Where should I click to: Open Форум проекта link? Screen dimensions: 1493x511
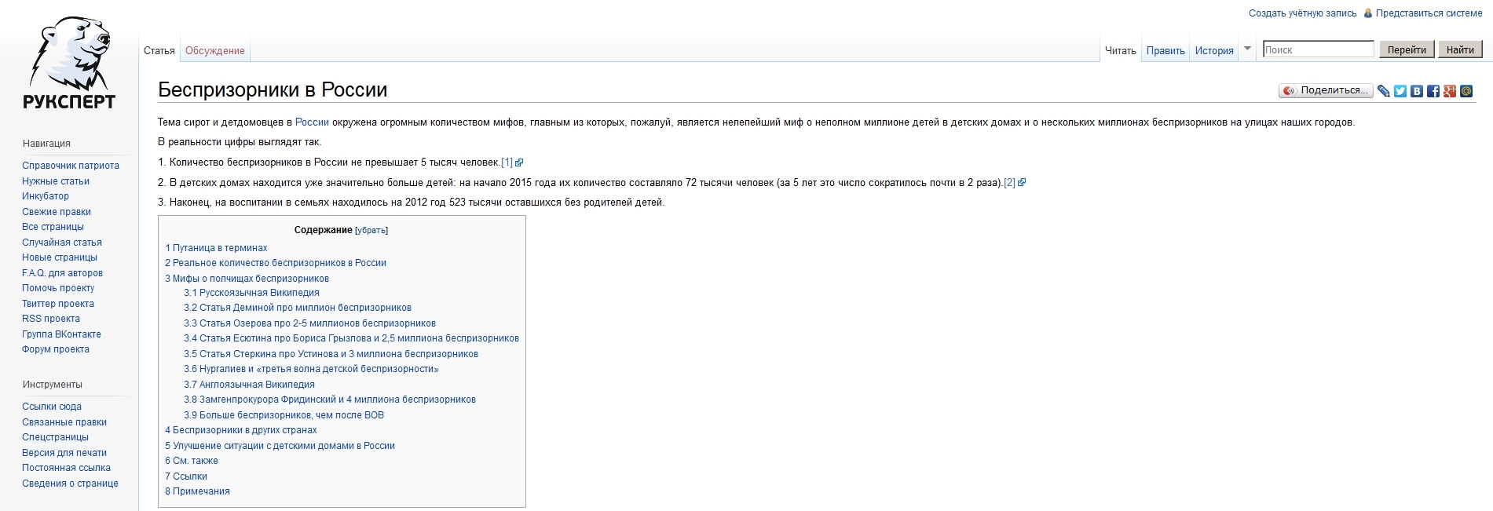coord(56,349)
